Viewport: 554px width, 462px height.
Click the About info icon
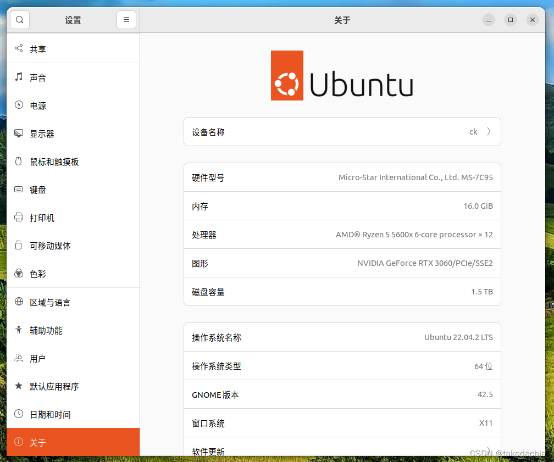[19, 442]
